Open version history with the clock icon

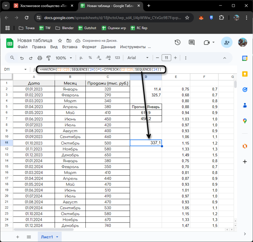(178, 43)
